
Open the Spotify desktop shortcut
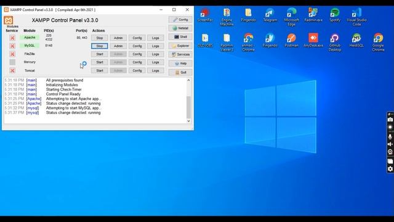click(x=335, y=15)
